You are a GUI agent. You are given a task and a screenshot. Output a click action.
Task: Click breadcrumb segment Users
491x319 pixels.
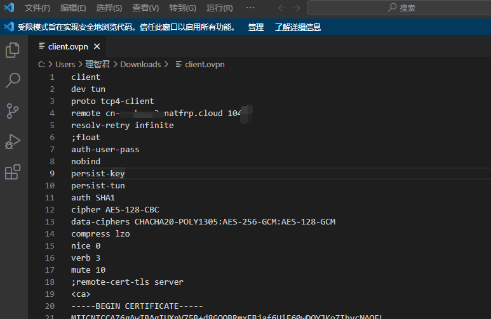(65, 65)
